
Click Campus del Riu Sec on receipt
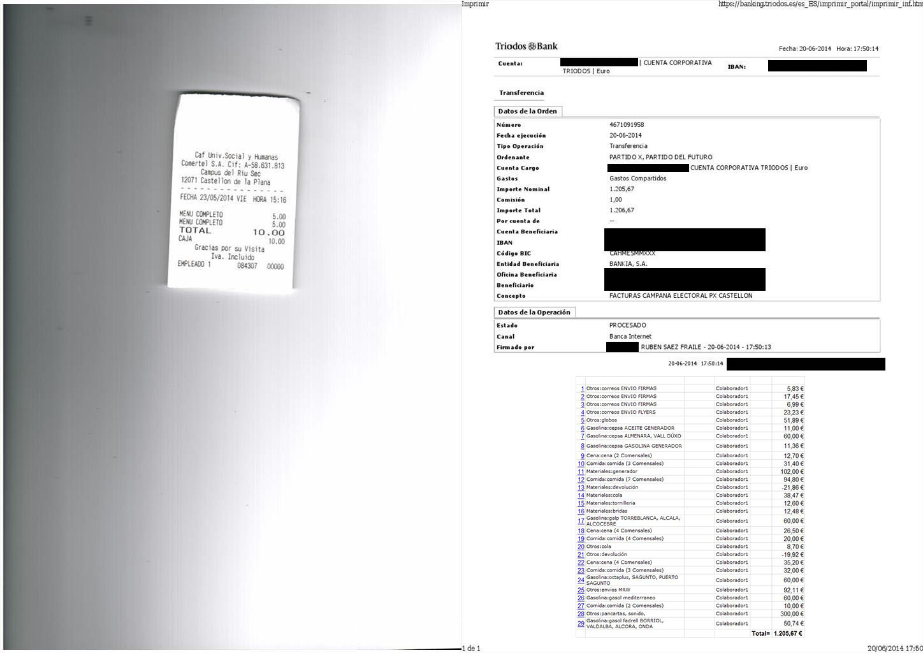pos(231,173)
